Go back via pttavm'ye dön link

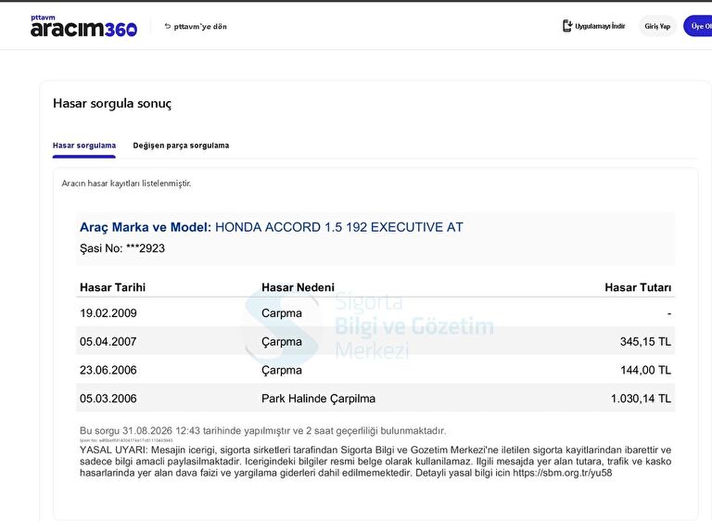[196, 26]
